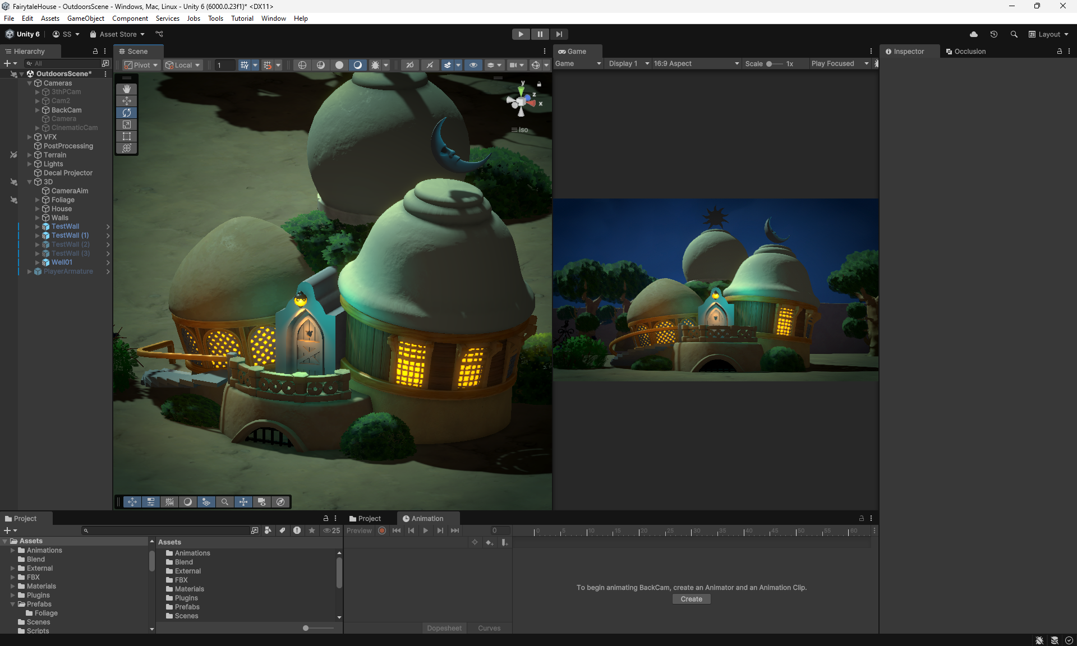
Task: Open the 16:9 Aspect dropdown
Action: [x=696, y=63]
